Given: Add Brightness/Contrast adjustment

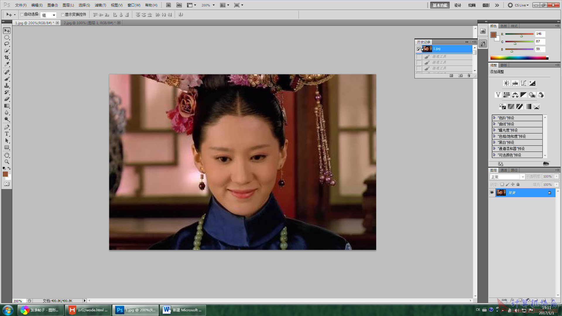Looking at the screenshot, I should [506, 83].
